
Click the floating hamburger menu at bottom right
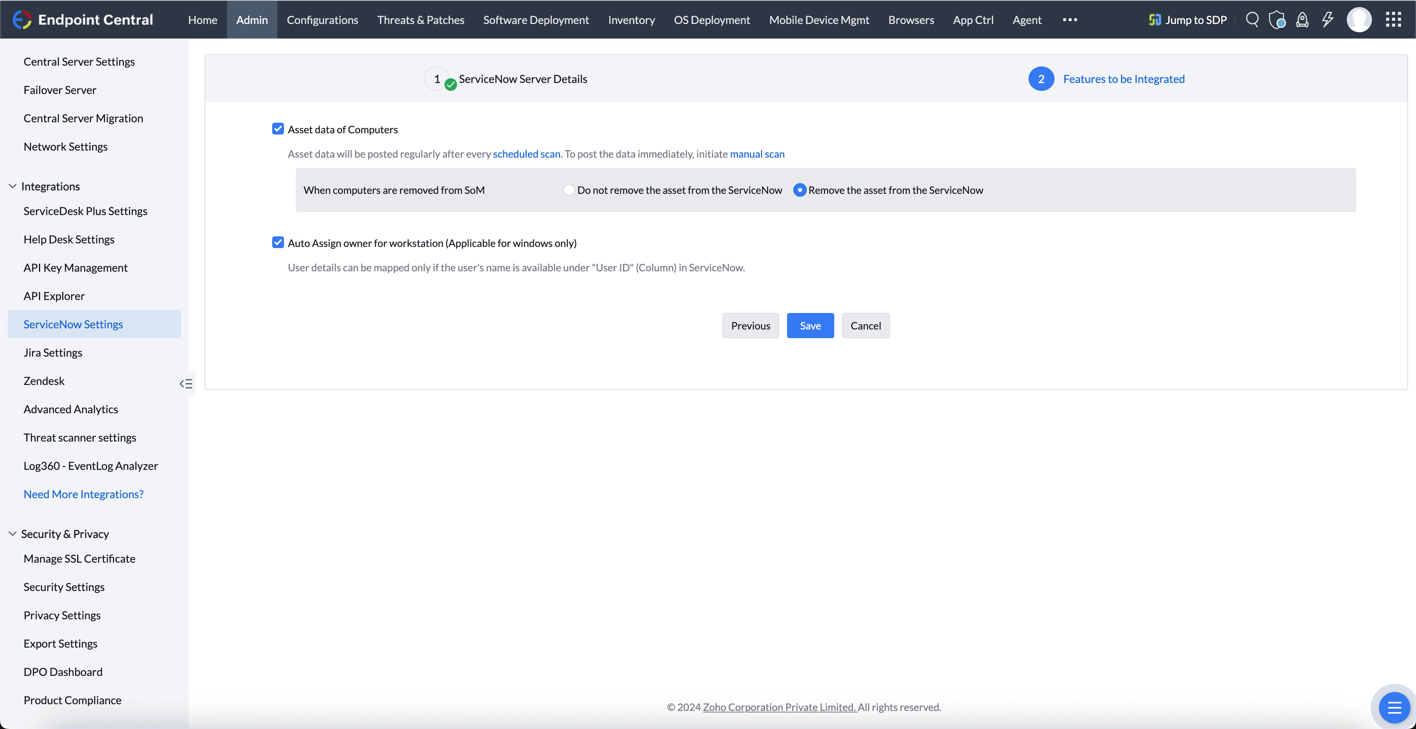(x=1394, y=707)
